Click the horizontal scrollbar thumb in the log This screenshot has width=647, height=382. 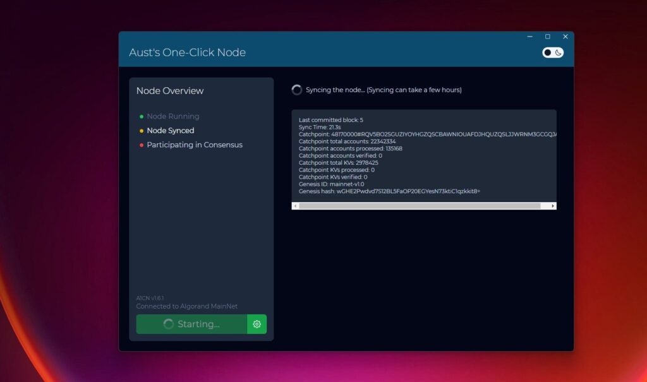(x=420, y=206)
